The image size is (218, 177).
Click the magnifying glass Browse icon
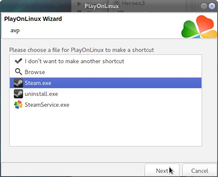[18, 72]
